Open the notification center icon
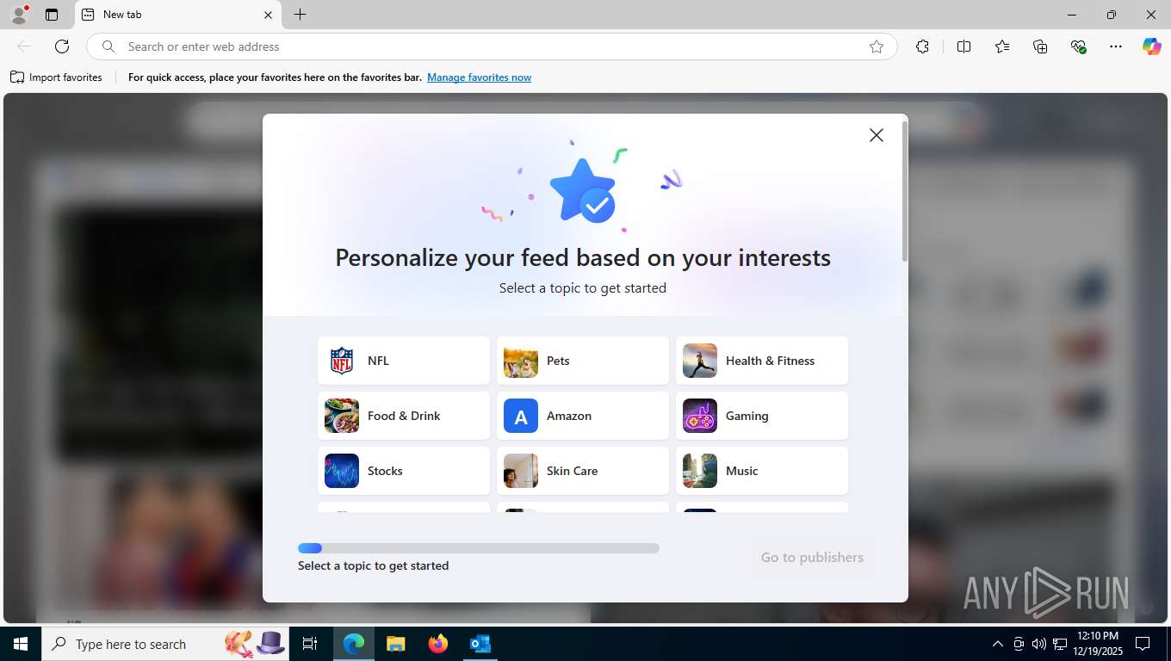Image resolution: width=1171 pixels, height=661 pixels. [1143, 644]
